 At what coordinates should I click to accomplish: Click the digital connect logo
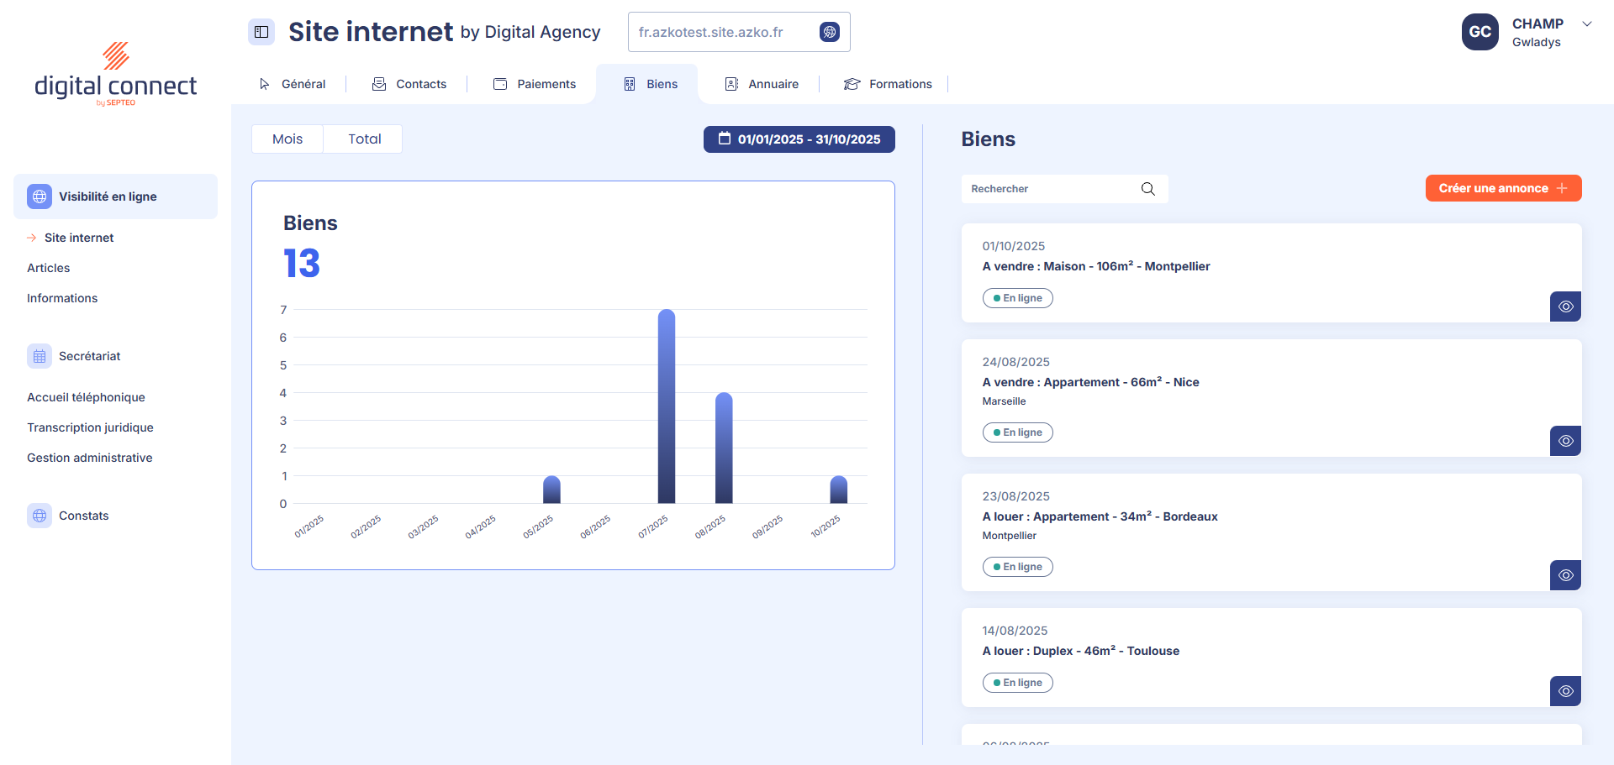click(115, 76)
